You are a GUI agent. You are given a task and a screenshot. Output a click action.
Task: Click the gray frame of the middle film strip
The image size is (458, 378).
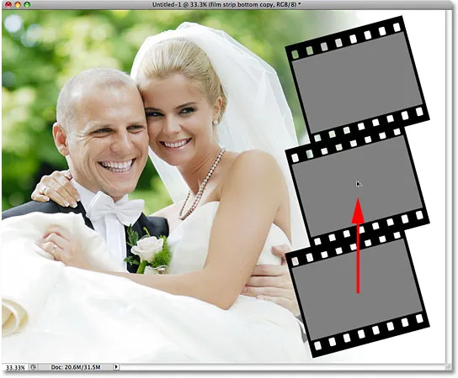click(x=357, y=186)
